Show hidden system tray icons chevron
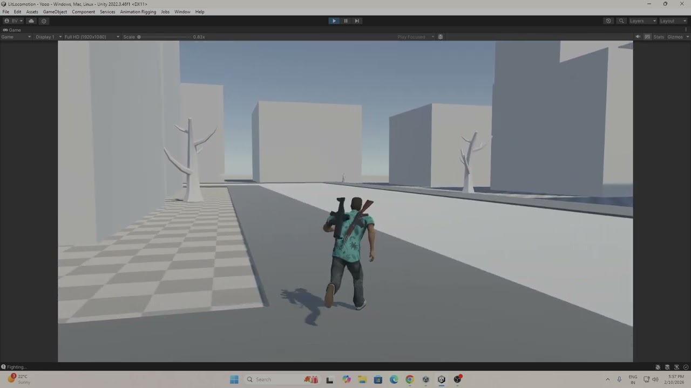Screen dimensions: 691x388 point(607,379)
